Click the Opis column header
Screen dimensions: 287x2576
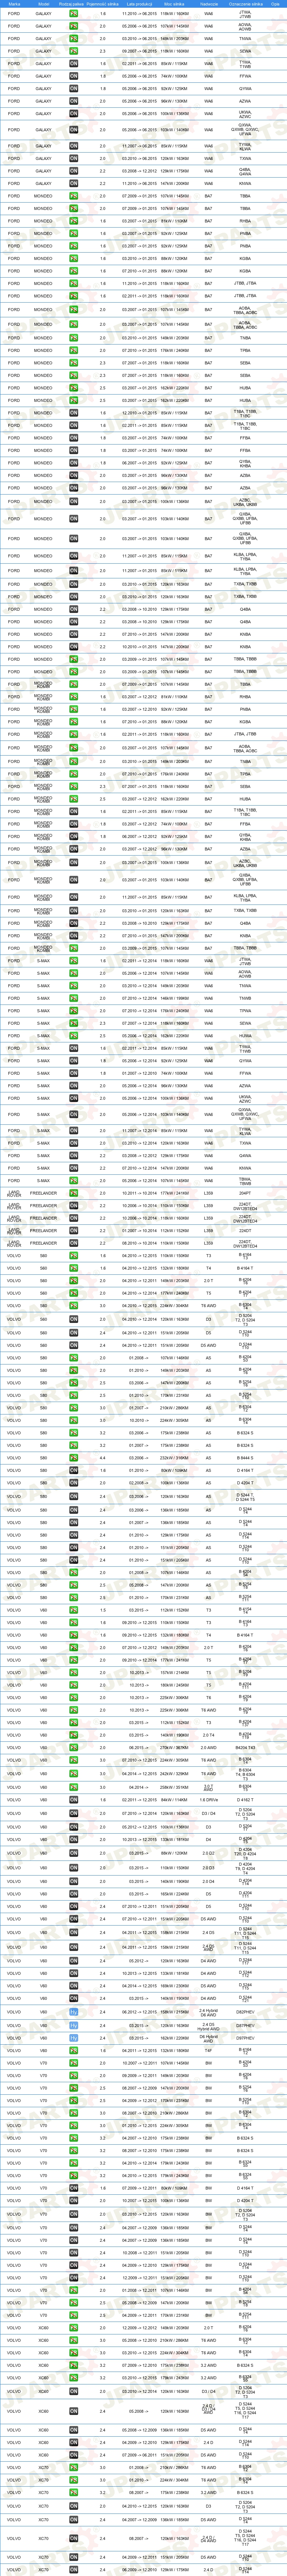point(276,4)
